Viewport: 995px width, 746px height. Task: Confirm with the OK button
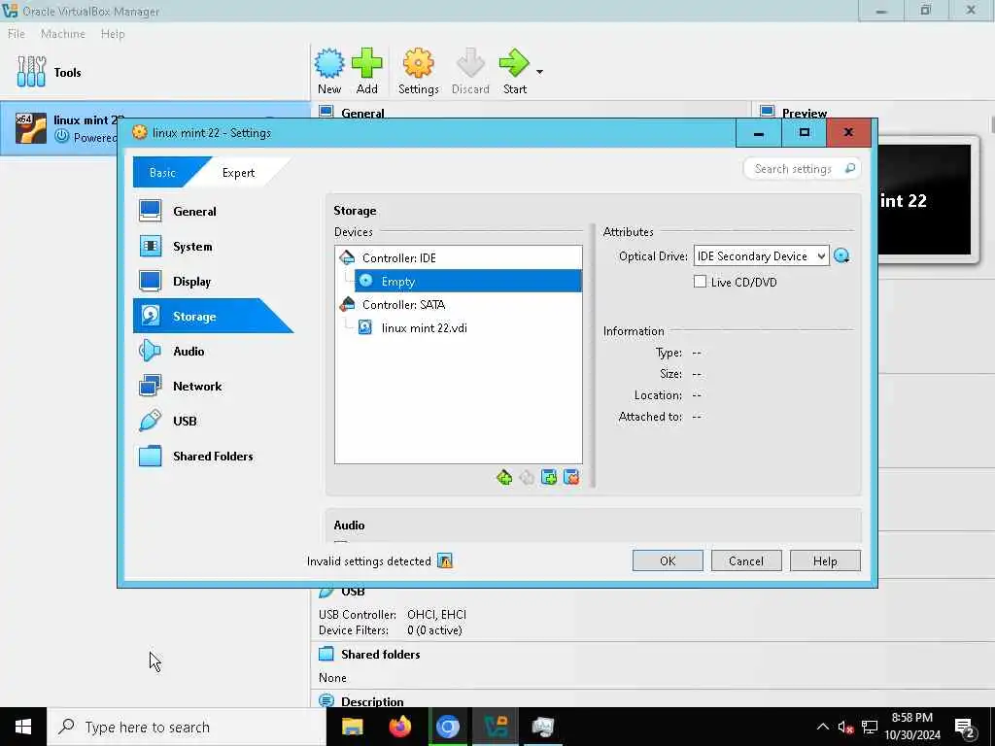point(668,560)
